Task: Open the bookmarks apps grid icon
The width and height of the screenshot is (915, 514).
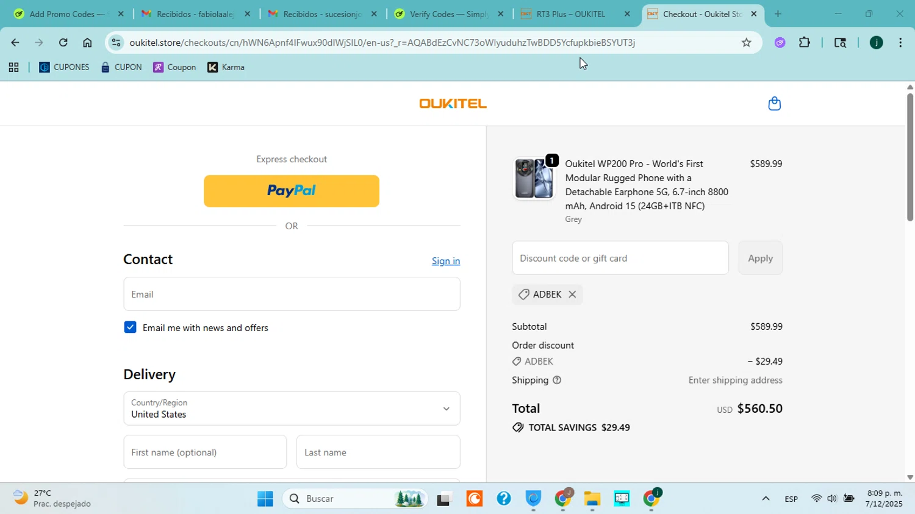Action: click(x=13, y=68)
